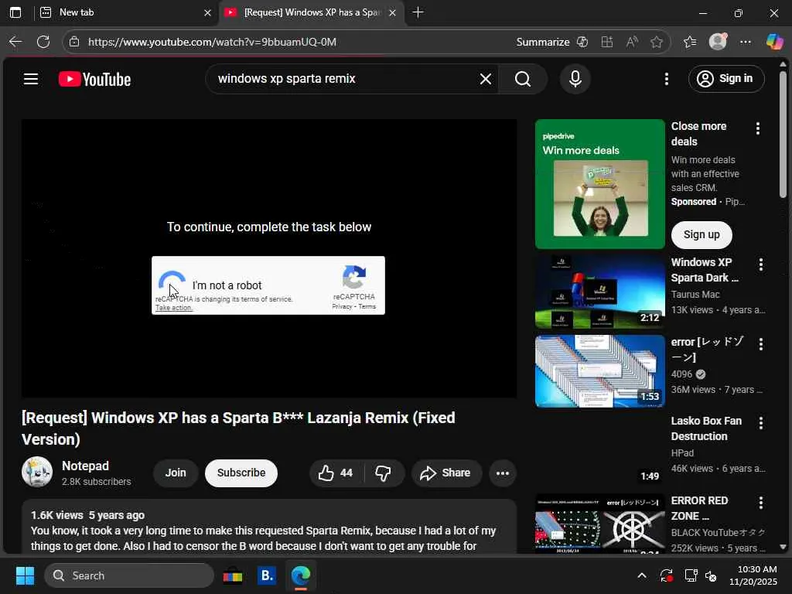792x594 pixels.
Task: Share the video
Action: [446, 473]
